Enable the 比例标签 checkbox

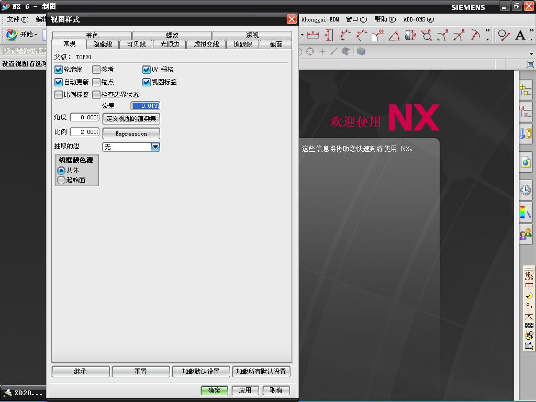pyautogui.click(x=59, y=95)
